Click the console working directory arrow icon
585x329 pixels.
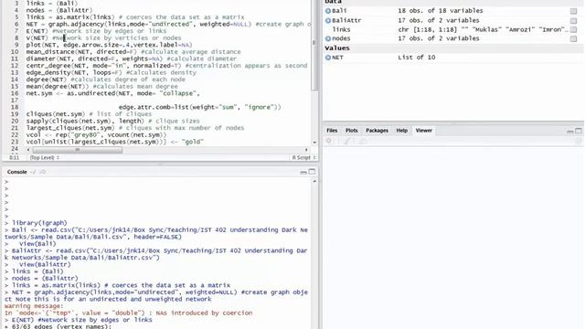click(43, 172)
